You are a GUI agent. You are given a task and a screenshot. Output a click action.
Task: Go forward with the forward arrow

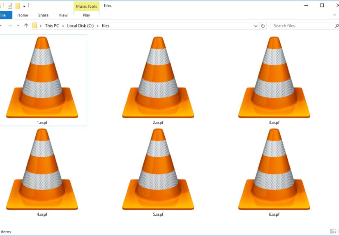[10, 26]
